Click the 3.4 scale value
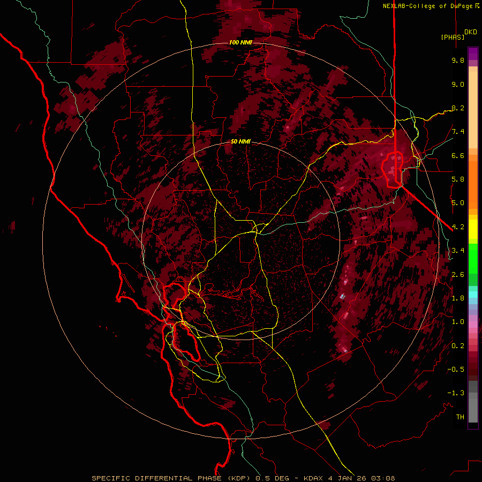The width and height of the screenshot is (482, 482). tap(458, 251)
